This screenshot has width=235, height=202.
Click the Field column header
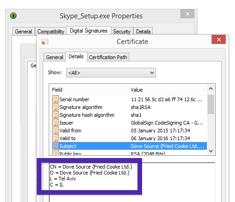click(89, 90)
